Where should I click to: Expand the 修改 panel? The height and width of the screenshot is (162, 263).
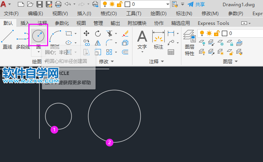pos(106,61)
